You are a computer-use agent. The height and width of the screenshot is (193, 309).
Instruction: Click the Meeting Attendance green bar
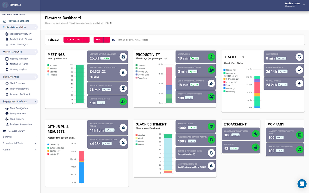click(80, 84)
